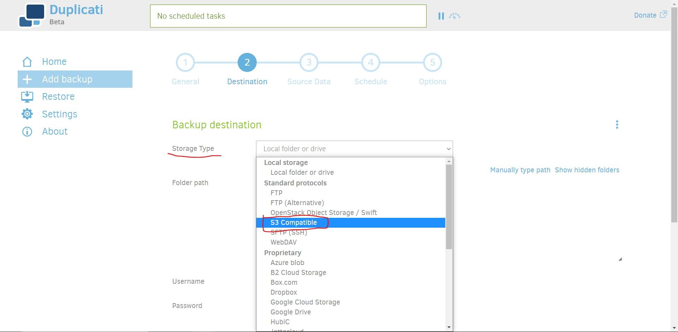Select Add backup in sidebar
The width and height of the screenshot is (678, 332).
[75, 79]
